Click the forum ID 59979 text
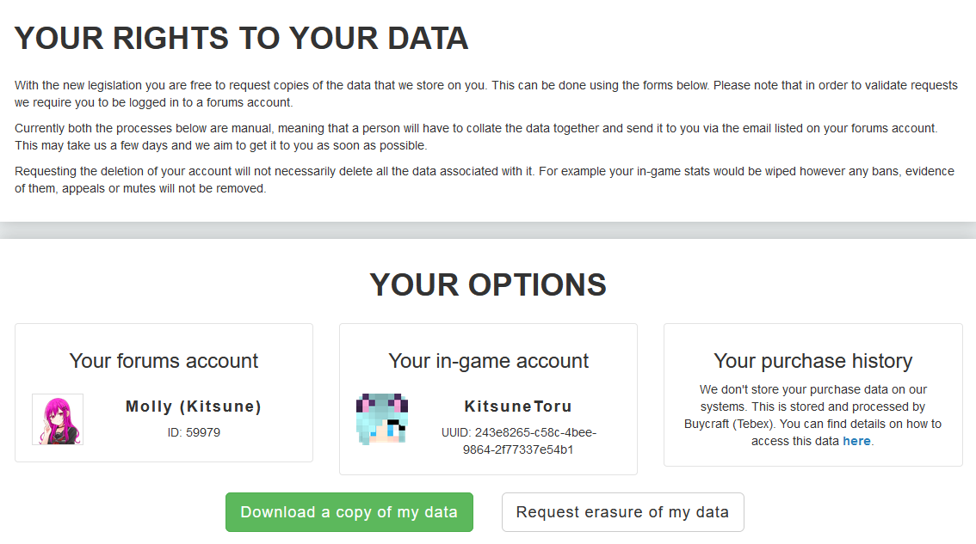 click(194, 433)
